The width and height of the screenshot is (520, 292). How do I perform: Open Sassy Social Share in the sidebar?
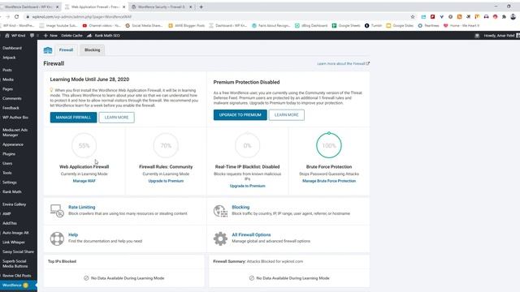pos(18,252)
